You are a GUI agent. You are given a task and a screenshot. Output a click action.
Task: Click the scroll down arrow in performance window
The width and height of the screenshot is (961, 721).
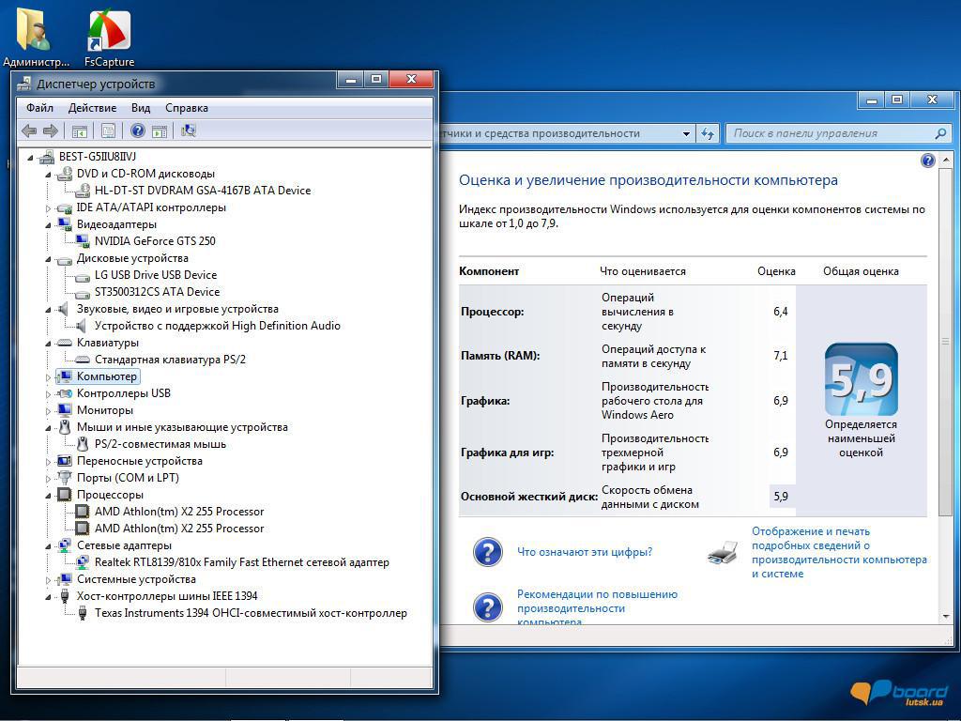click(x=945, y=616)
